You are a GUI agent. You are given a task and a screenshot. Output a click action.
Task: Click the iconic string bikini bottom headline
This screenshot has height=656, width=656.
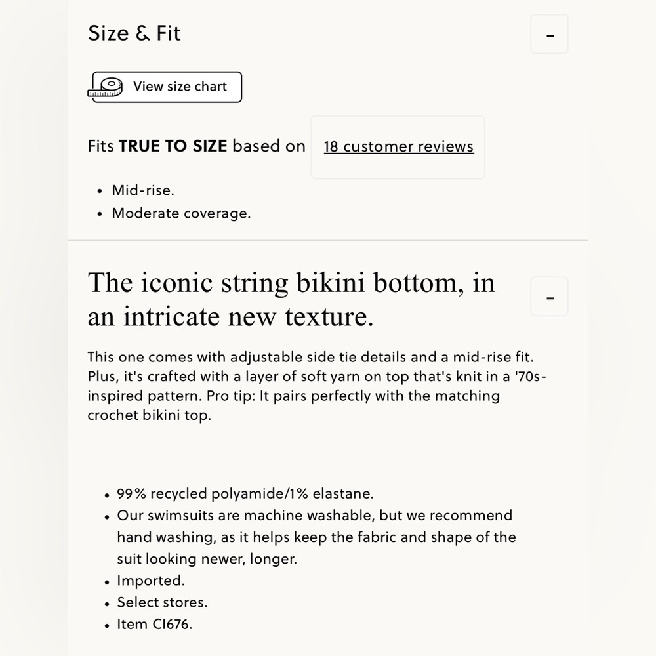[291, 299]
